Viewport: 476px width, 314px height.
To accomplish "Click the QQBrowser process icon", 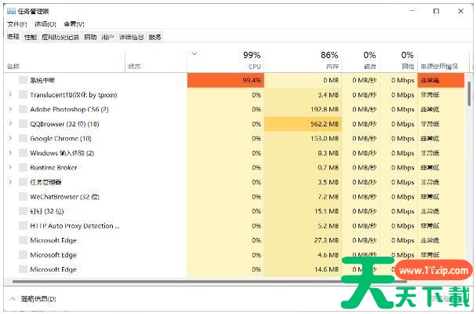I will coord(23,124).
